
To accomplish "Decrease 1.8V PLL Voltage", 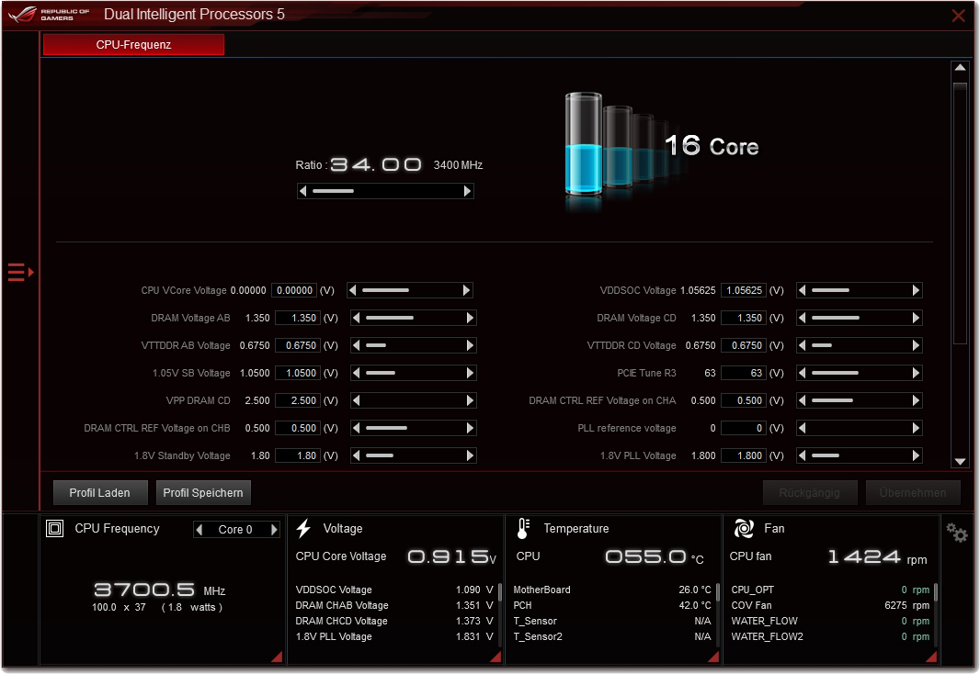I will 803,455.
